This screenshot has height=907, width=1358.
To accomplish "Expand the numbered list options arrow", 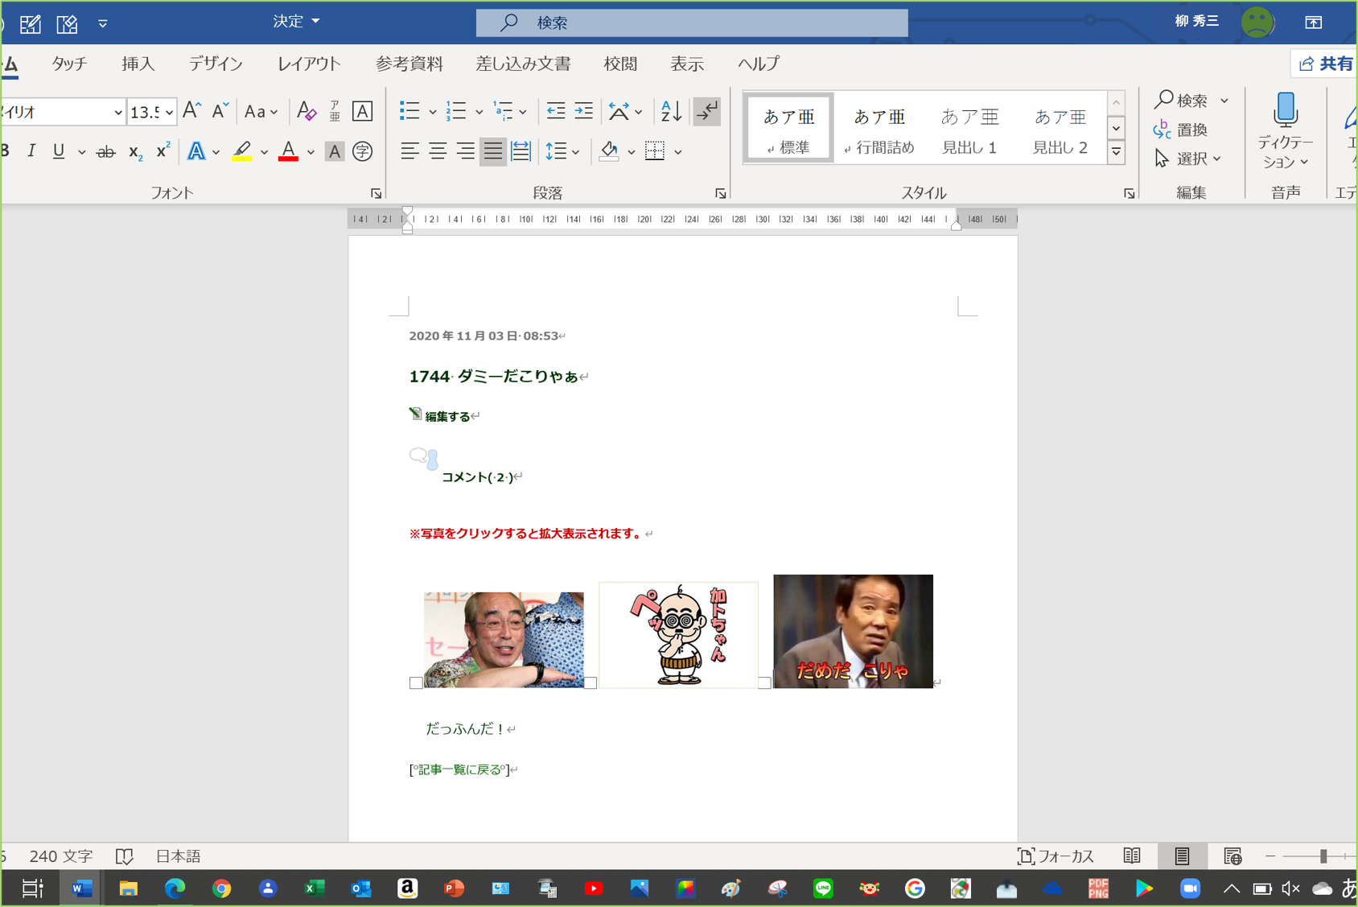I will [x=479, y=112].
